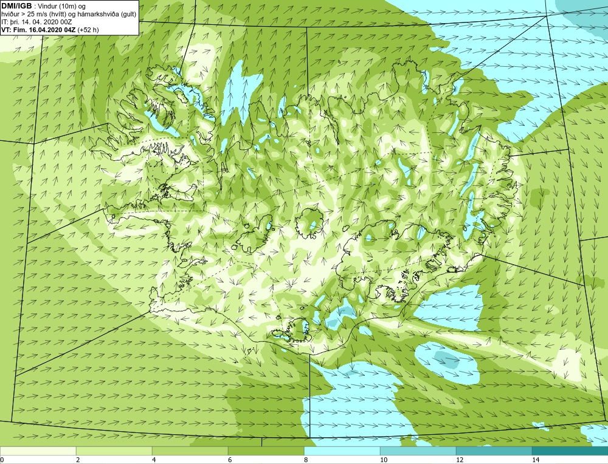This screenshot has width=608, height=464.
Task: Click the 8–10 m/s legend color swatch
Action: click(342, 451)
